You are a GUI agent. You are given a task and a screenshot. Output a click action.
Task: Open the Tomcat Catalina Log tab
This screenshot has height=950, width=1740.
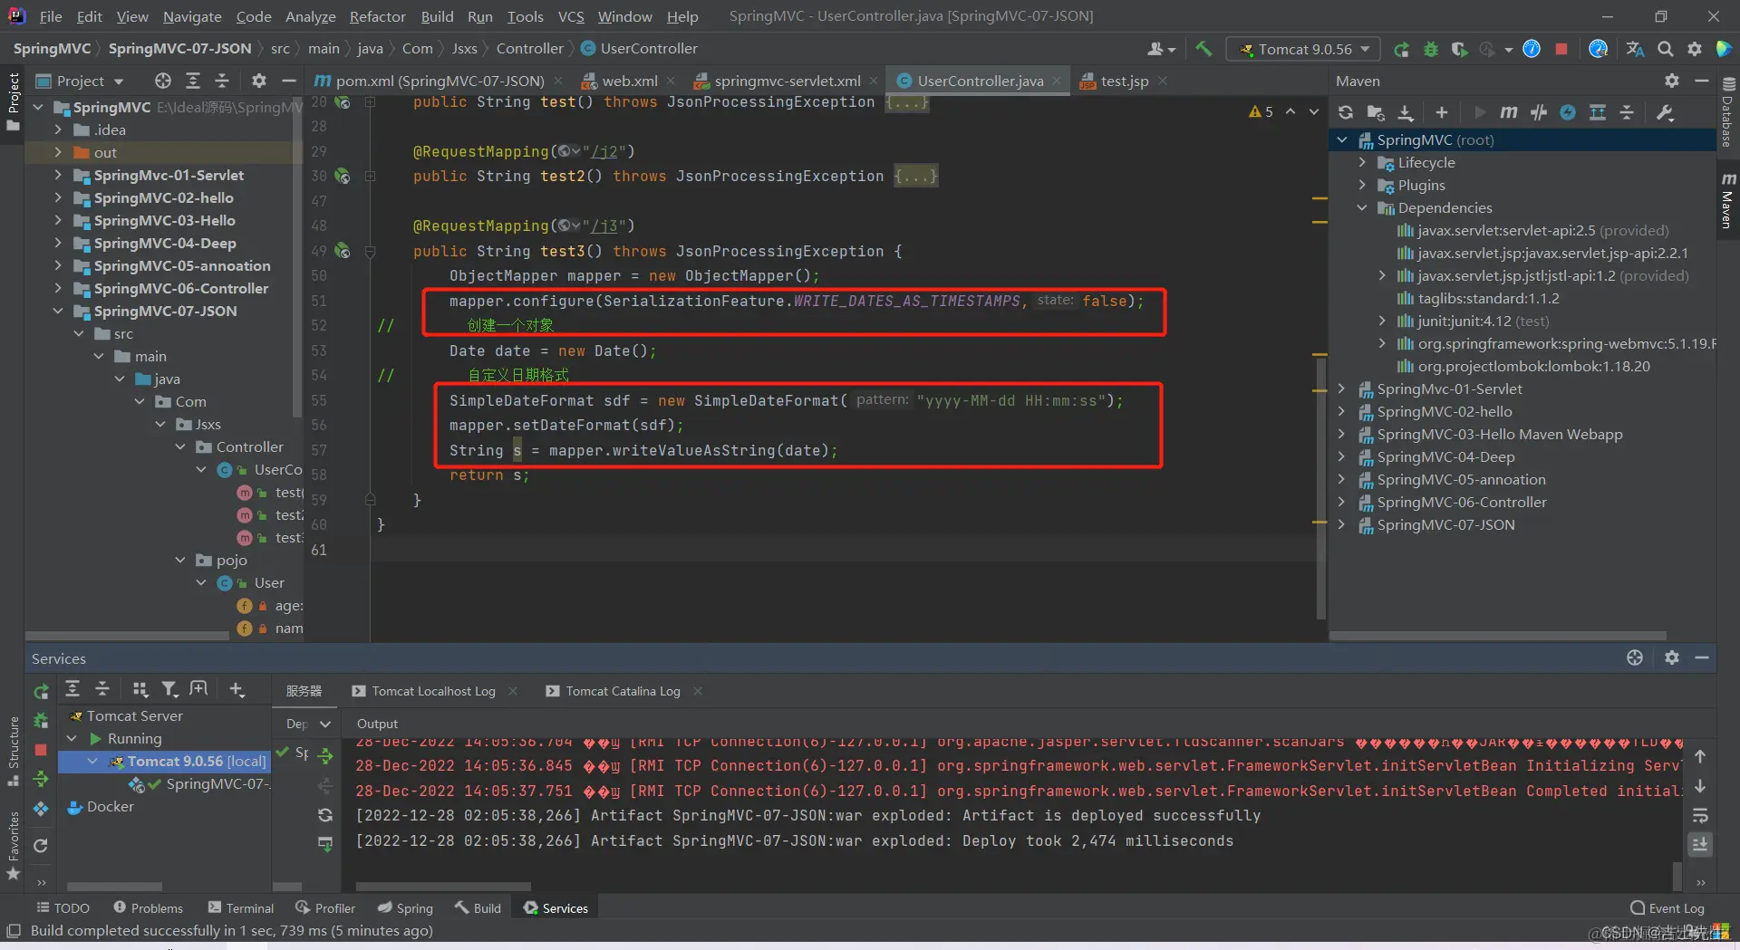click(x=623, y=691)
